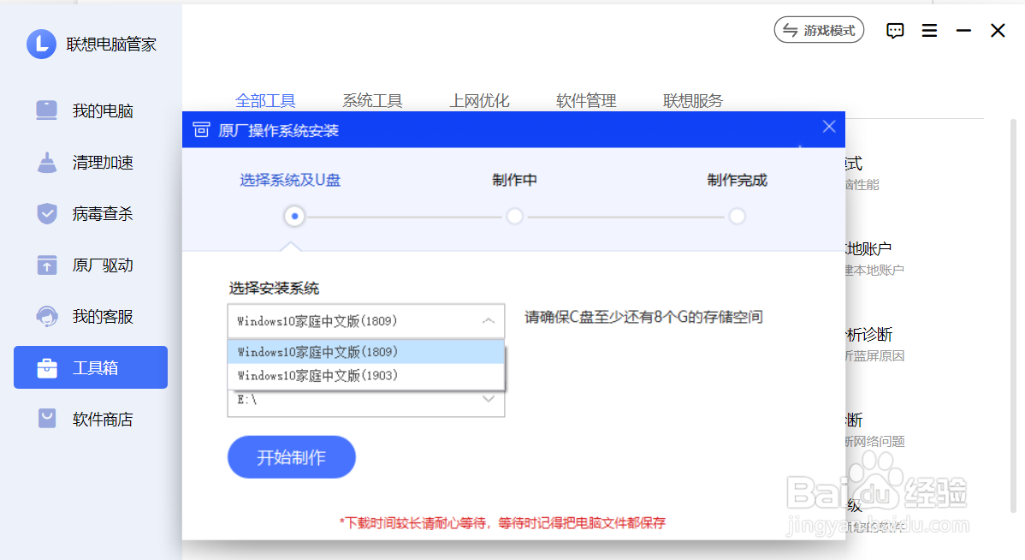Click the down chevron of drive dropdown
Viewport: 1025px width, 560px height.
coord(489,398)
